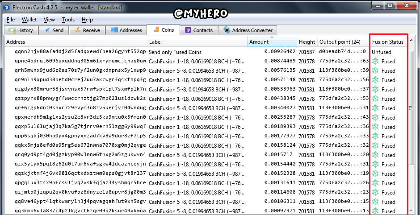Select output point 113f300be0...:39
This screenshot has width=420, height=215.
[x=344, y=71]
